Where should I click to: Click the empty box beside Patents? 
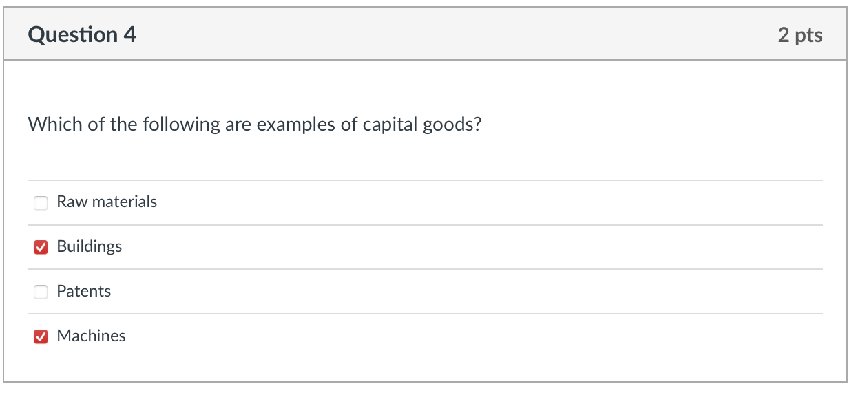[41, 292]
